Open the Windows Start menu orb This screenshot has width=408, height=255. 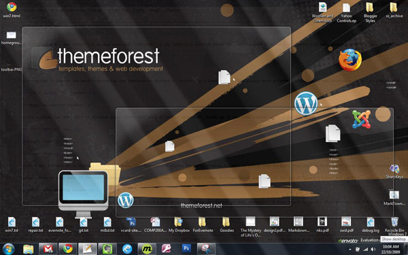pos(9,249)
